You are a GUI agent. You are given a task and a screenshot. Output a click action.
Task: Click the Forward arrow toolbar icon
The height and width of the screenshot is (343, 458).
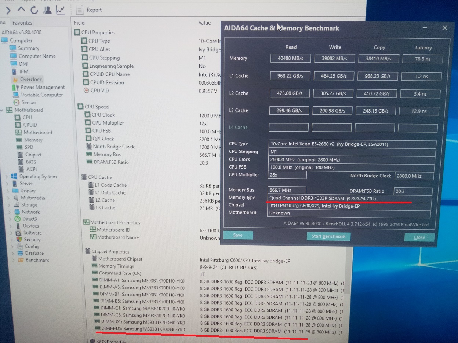pyautogui.click(x=8, y=10)
